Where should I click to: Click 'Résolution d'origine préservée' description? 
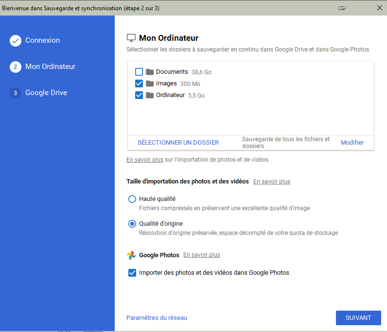(x=238, y=233)
